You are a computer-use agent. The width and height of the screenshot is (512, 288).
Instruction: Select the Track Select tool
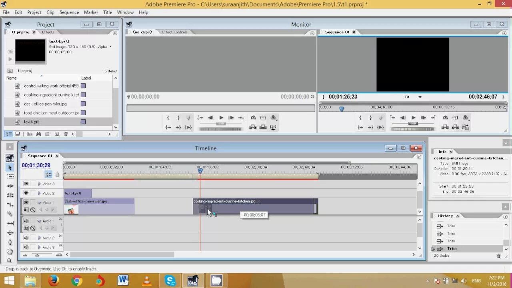tap(10, 177)
